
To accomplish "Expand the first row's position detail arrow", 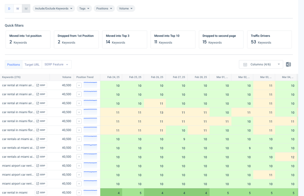I will tap(79, 85).
